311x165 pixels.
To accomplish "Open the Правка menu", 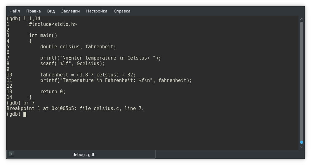I will click(33, 11).
